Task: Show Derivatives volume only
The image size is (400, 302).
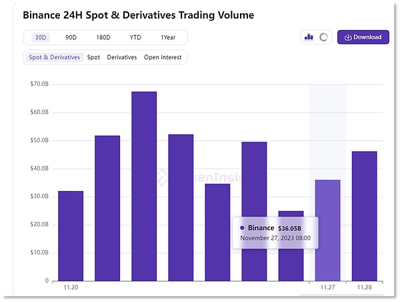Action: (122, 57)
